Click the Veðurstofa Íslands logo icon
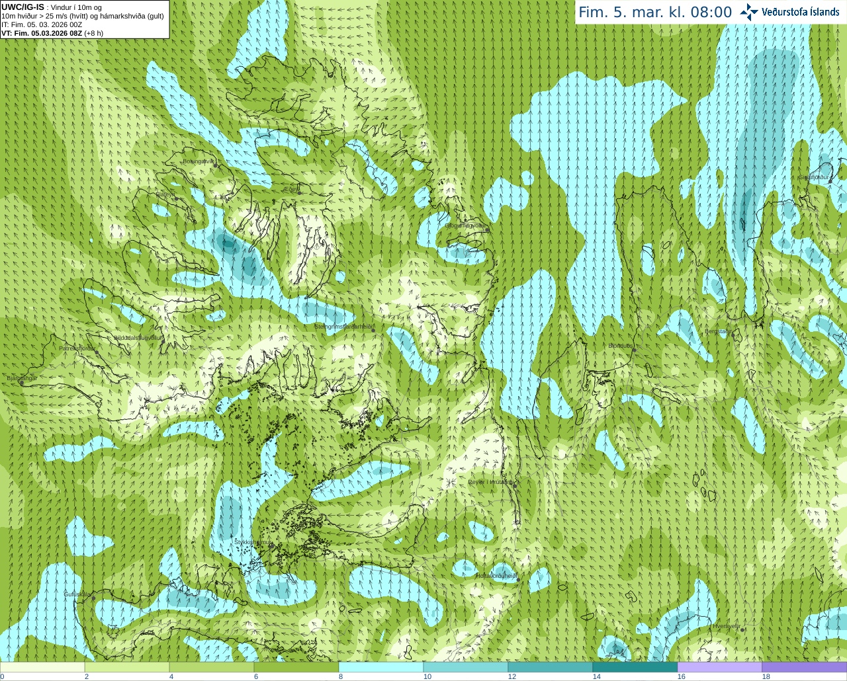This screenshot has width=847, height=681. pyautogui.click(x=749, y=12)
